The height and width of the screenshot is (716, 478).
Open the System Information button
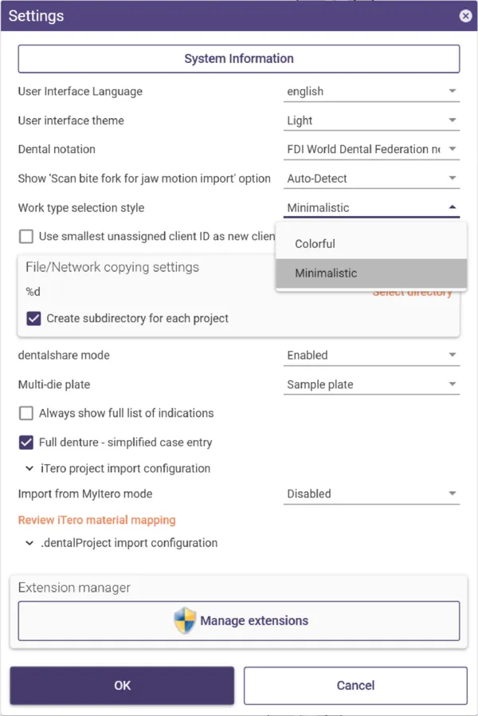tap(238, 59)
